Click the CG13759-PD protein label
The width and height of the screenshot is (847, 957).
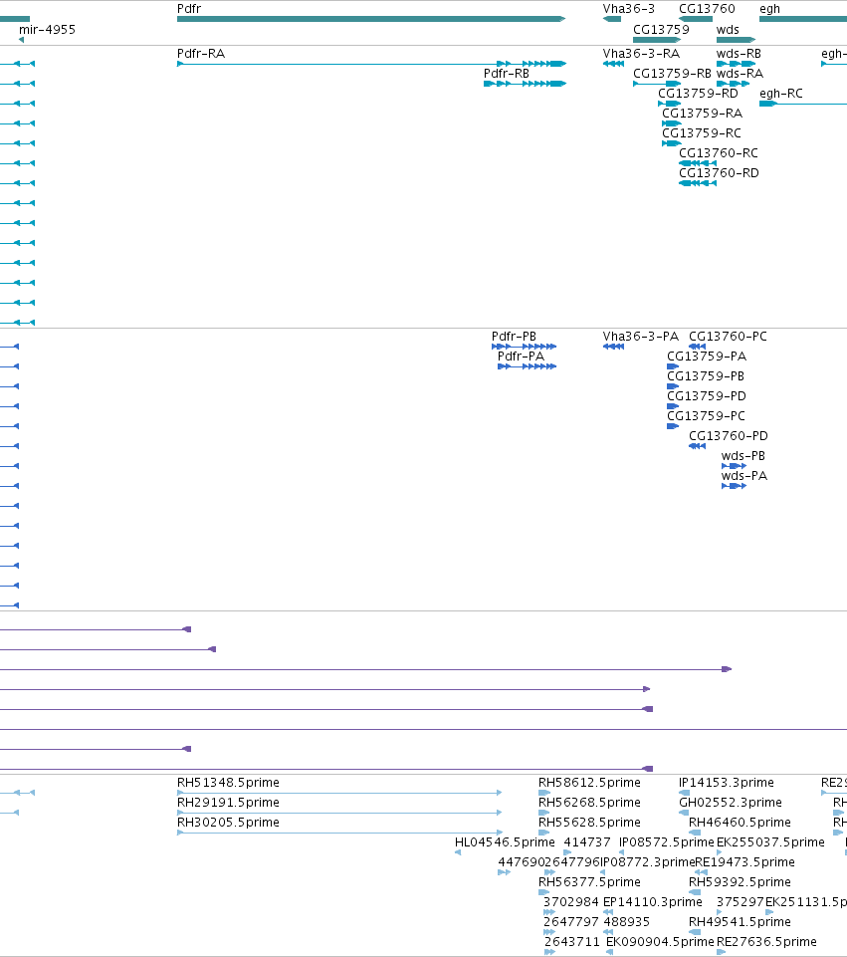(706, 396)
